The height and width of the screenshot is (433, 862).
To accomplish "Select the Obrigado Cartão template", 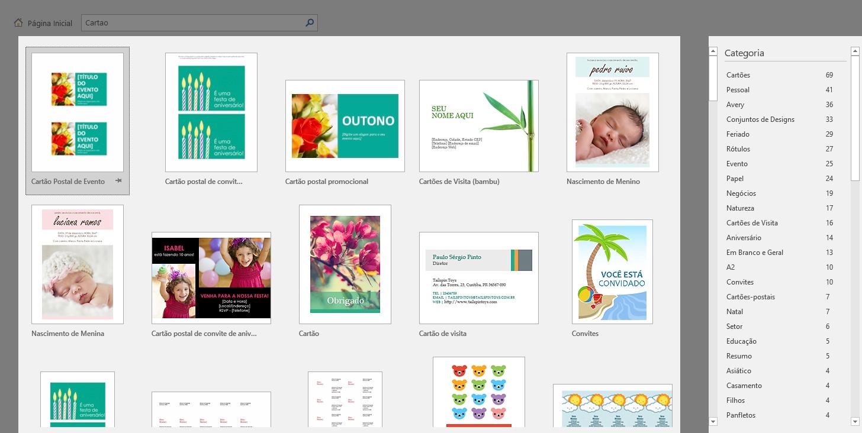I will click(345, 264).
